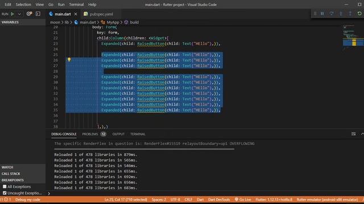Viewport: 364px width, 204px height.
Task: Click the errors and warnings count in status bar
Action: 6,199
